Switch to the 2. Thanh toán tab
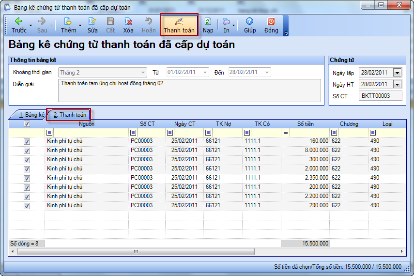This screenshot has height=276, width=414. pos(69,115)
